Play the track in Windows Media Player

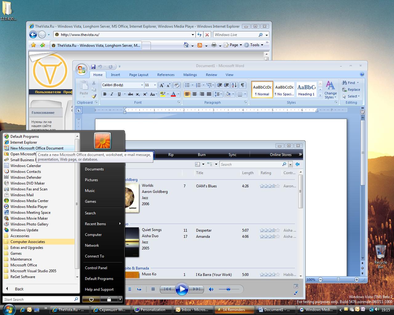click(x=182, y=289)
